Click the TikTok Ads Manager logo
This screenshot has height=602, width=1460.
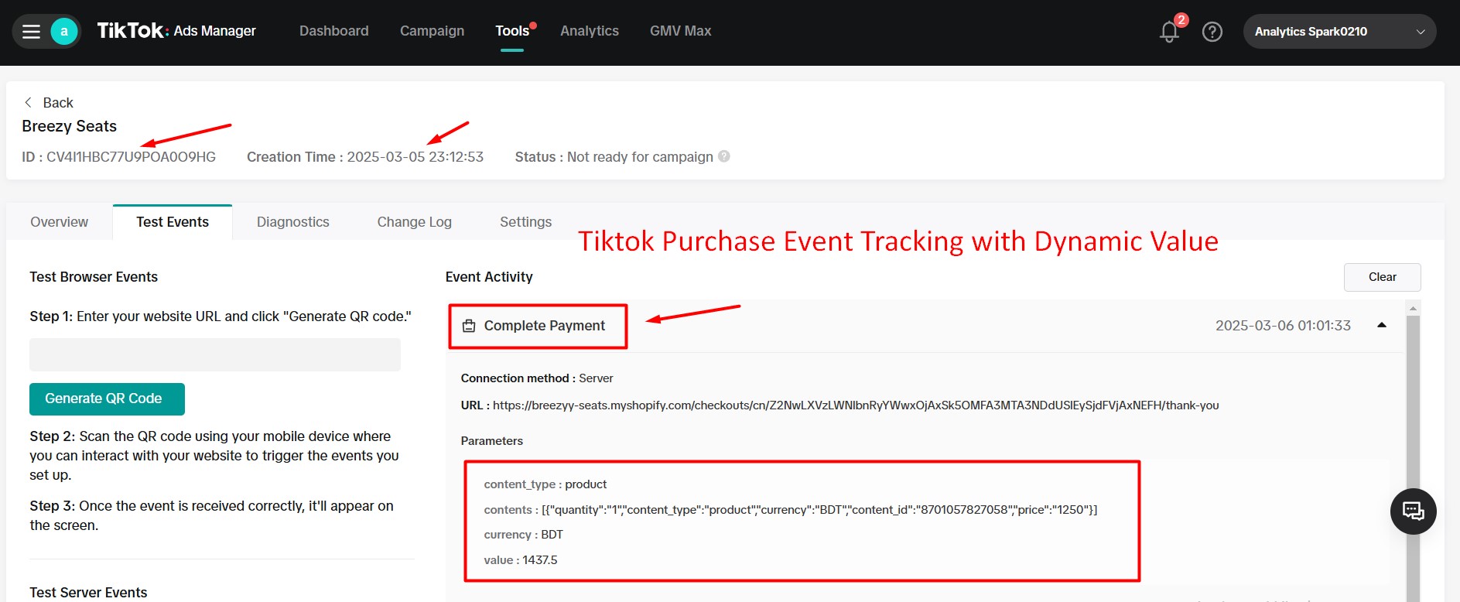click(x=176, y=31)
